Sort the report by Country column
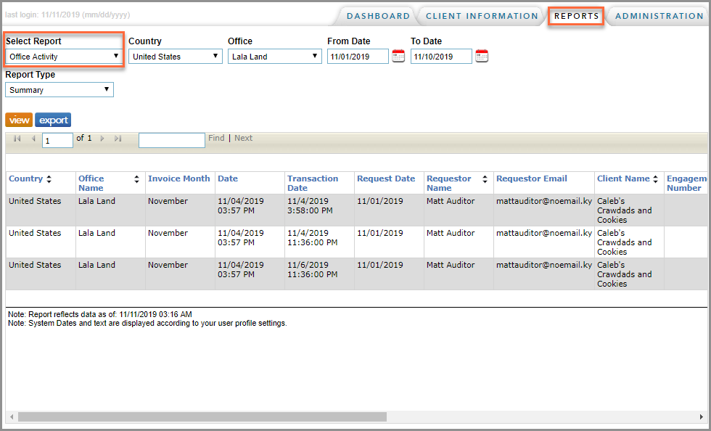This screenshot has height=431, width=711. click(49, 178)
